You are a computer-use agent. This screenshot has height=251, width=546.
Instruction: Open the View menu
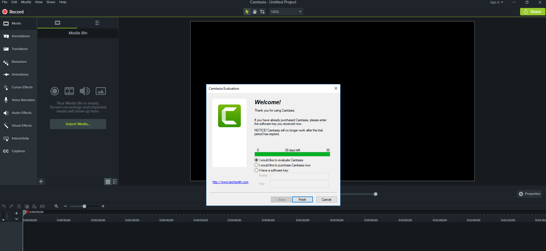[x=39, y=2]
